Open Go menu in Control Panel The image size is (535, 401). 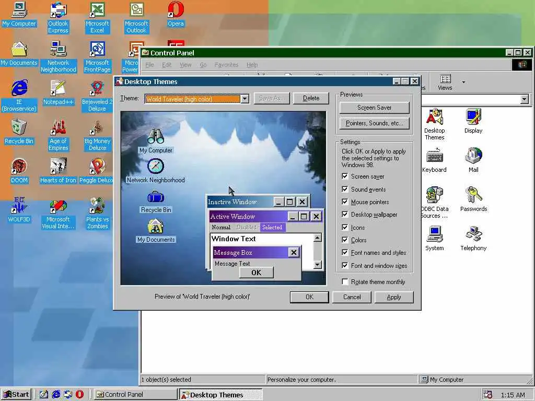[203, 65]
